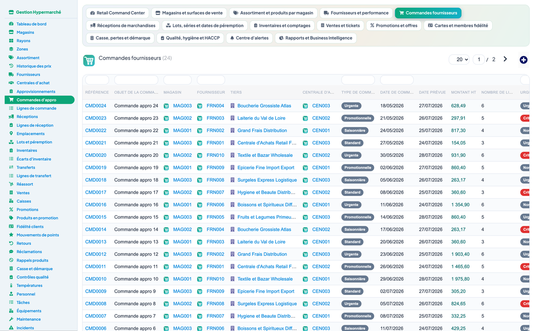Open Grand Frais Distribution in CMD0022 row

point(262,131)
